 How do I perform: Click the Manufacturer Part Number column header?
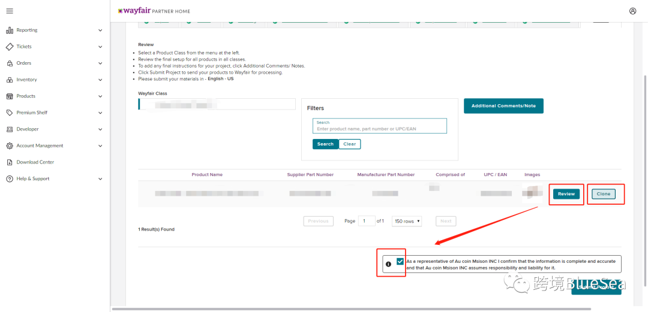[x=386, y=175]
